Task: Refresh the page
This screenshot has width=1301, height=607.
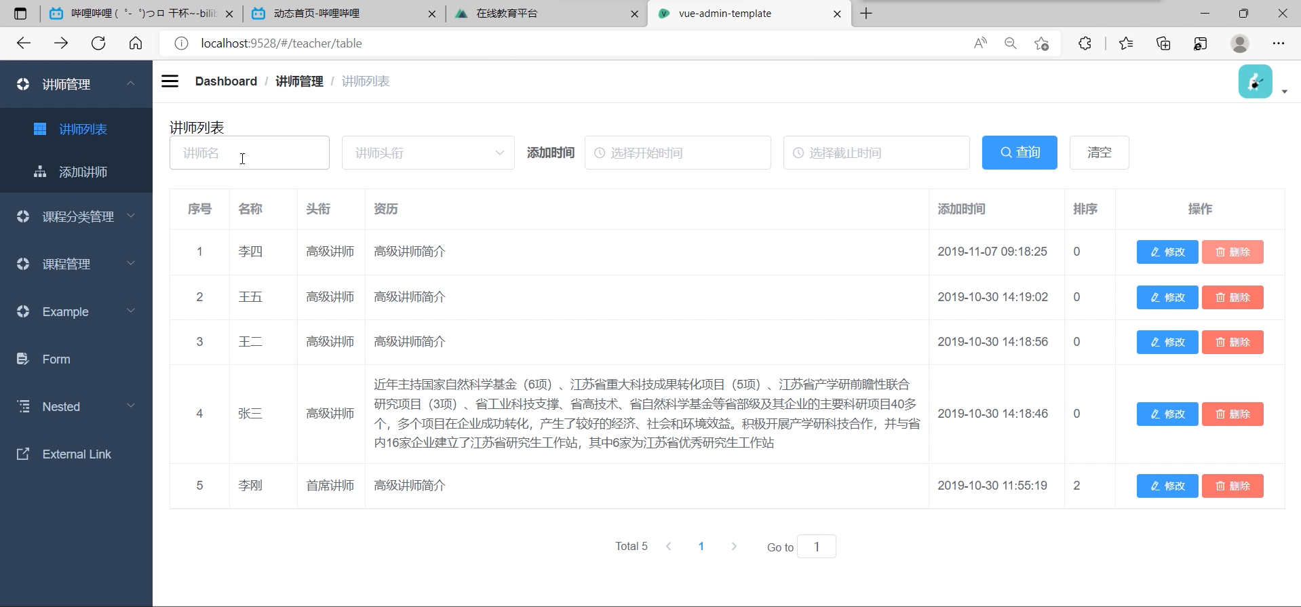Action: (98, 43)
